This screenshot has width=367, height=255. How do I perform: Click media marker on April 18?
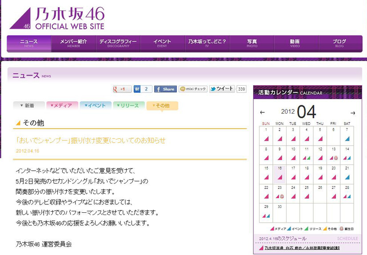[x=307, y=177]
